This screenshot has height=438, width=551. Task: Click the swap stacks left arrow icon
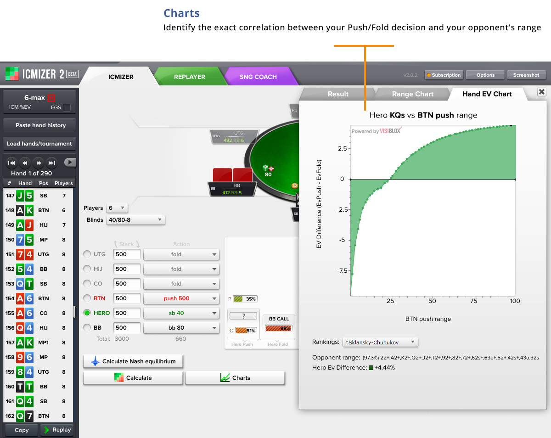[x=116, y=244]
